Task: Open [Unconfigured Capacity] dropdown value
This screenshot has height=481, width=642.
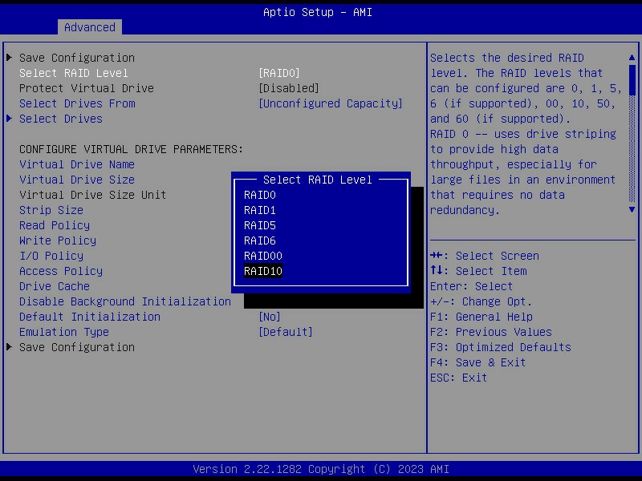Action: 331,103
